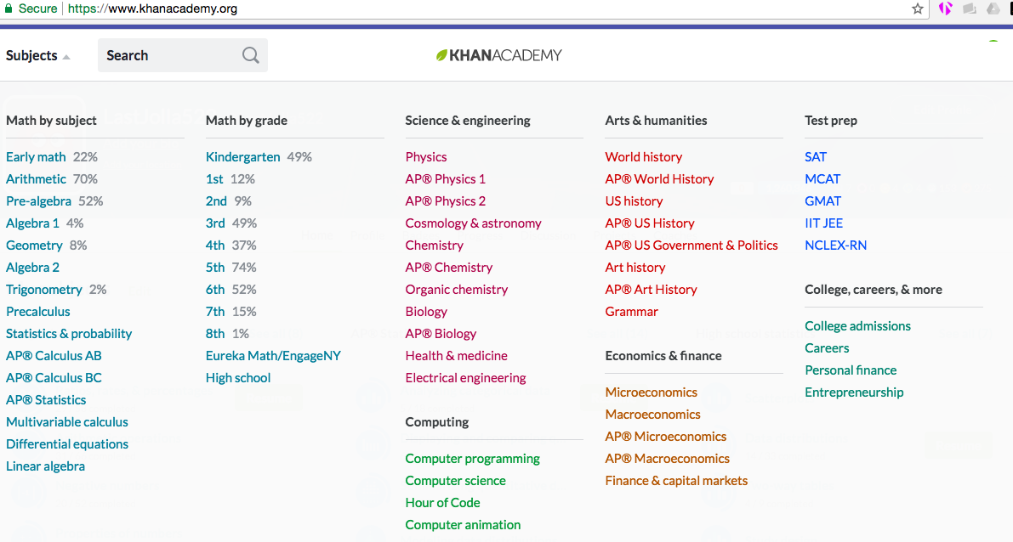Select 5th grade math
The height and width of the screenshot is (542, 1013).
click(x=215, y=267)
